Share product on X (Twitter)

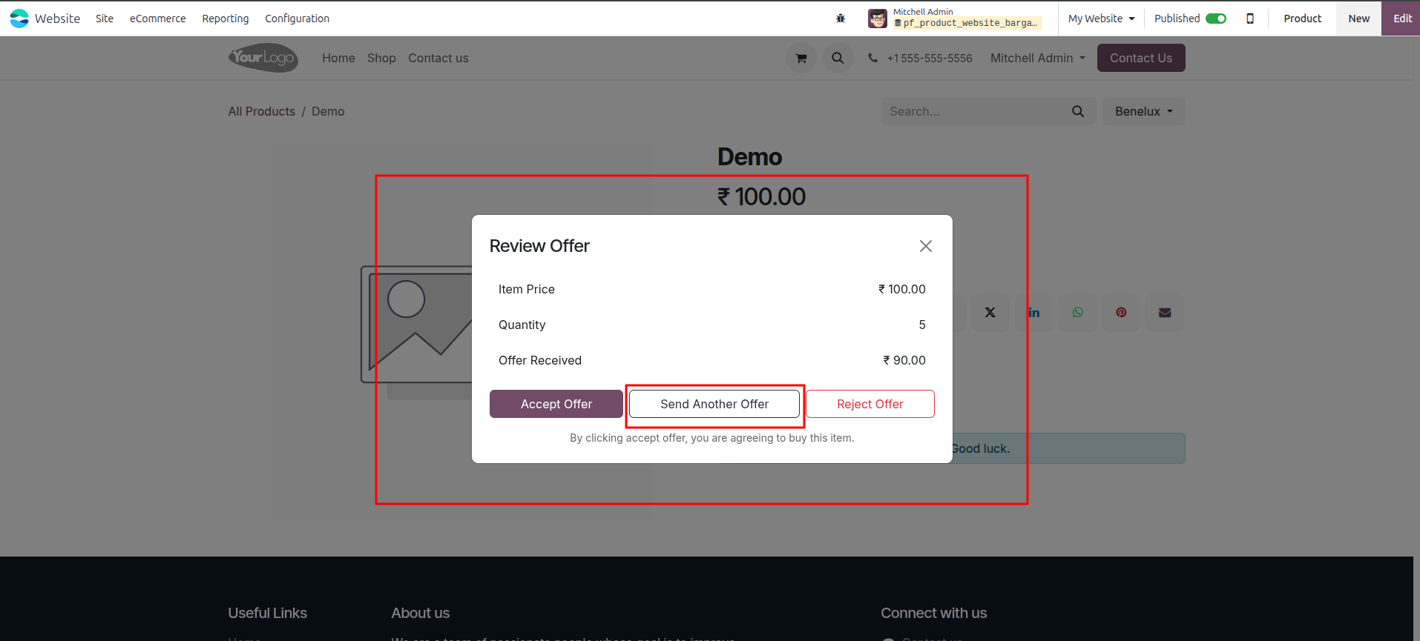990,313
